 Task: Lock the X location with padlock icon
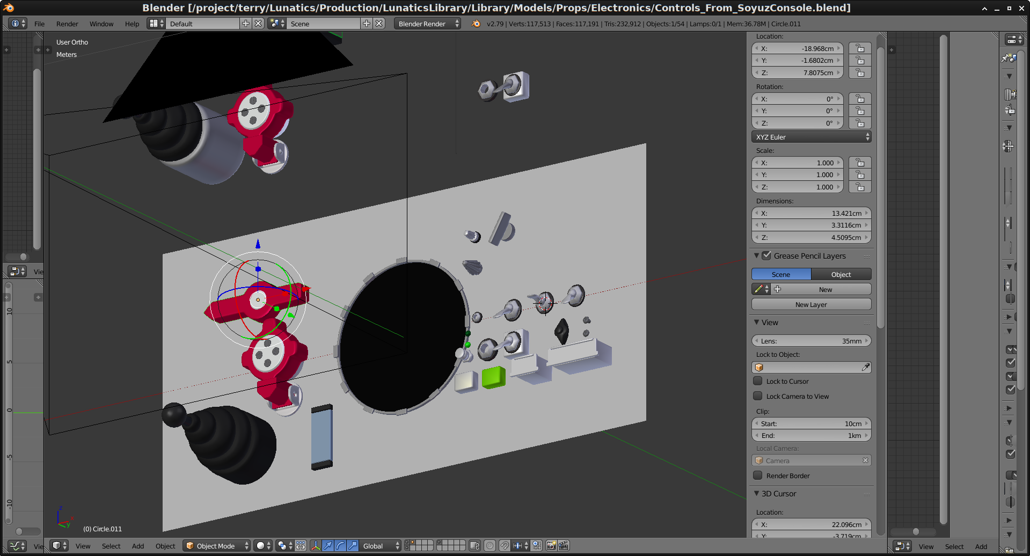point(860,48)
